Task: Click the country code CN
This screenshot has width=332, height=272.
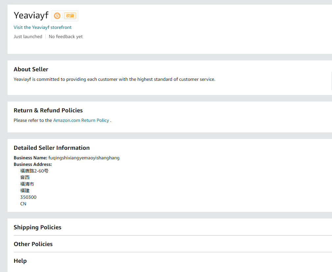Action: [x=23, y=204]
